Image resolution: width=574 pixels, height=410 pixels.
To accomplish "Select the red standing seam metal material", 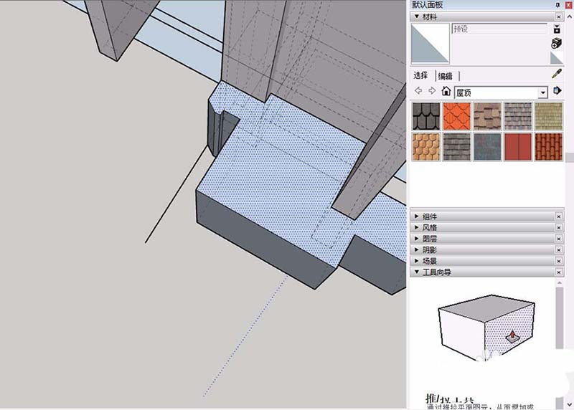I will point(517,147).
